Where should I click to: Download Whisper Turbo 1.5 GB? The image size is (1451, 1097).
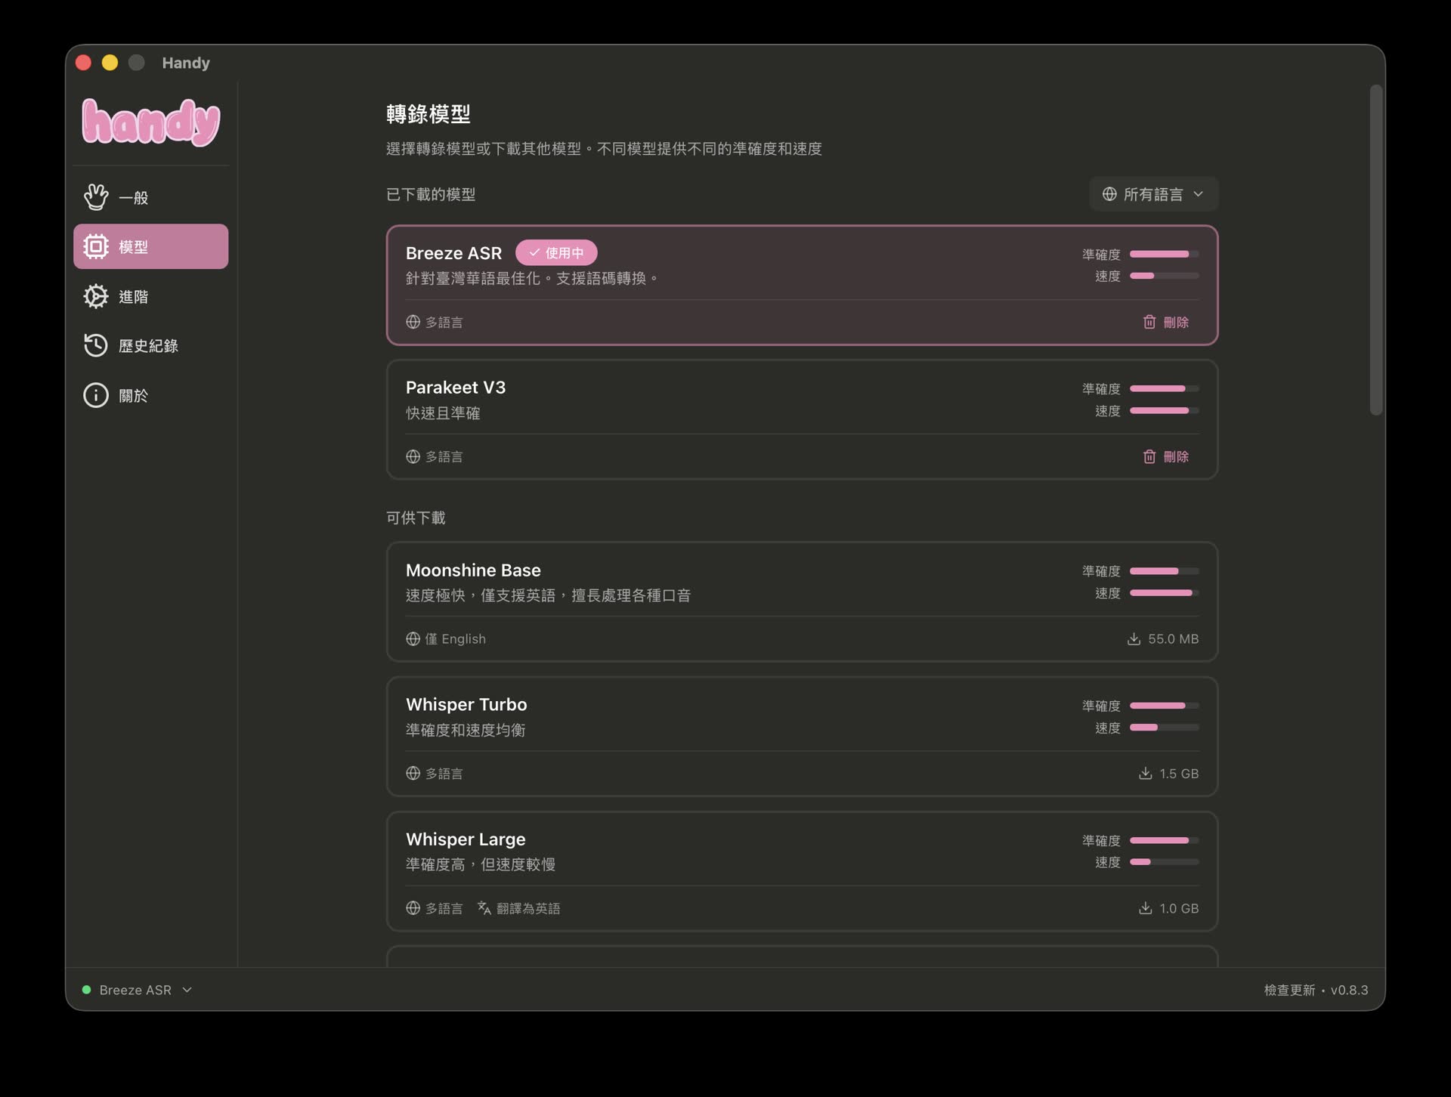(1169, 774)
